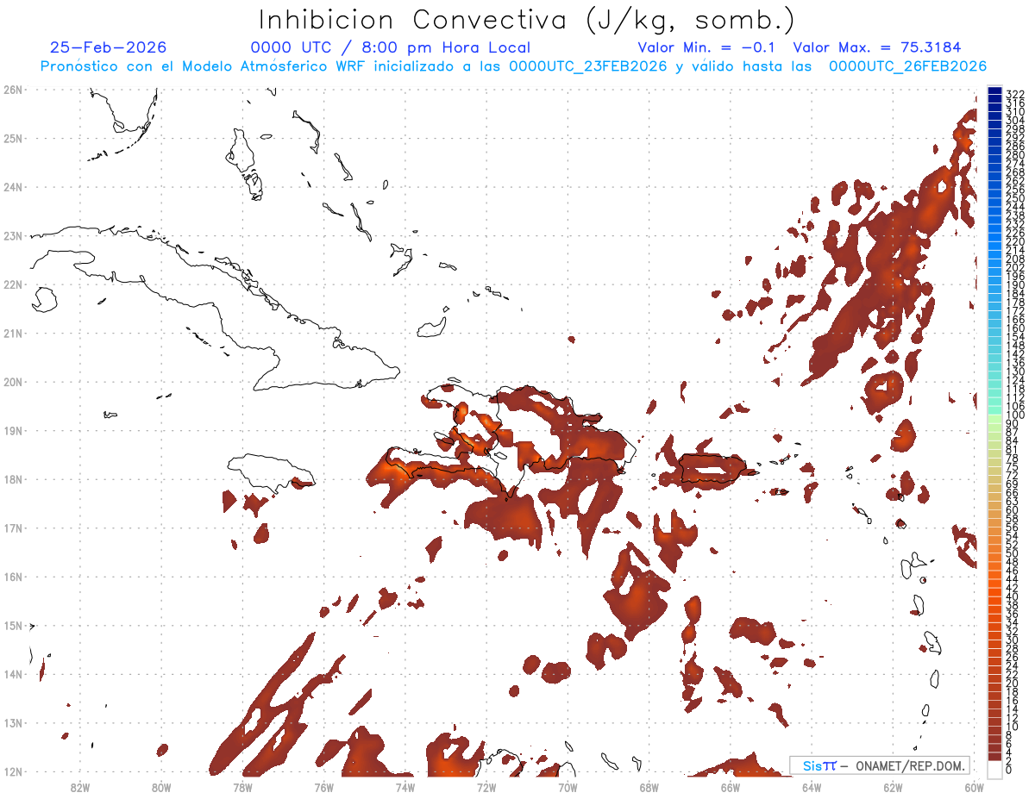Click the "ONAMET/REP.DOM." credit label

point(910,765)
